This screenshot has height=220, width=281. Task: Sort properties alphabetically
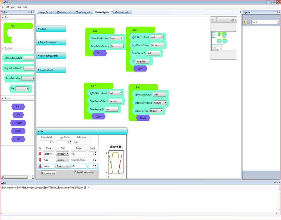click(x=249, y=23)
